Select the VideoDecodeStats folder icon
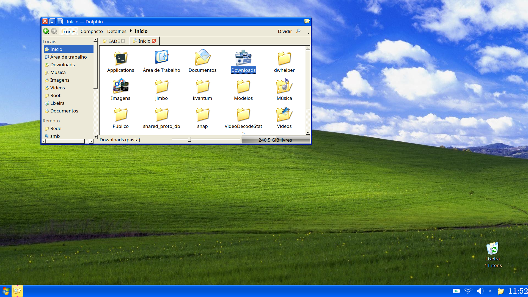The width and height of the screenshot is (528, 297). click(x=243, y=115)
